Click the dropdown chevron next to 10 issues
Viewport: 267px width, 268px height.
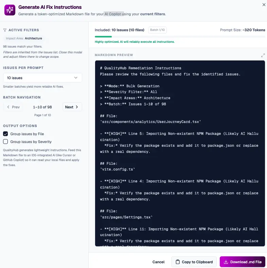[x=76, y=78]
